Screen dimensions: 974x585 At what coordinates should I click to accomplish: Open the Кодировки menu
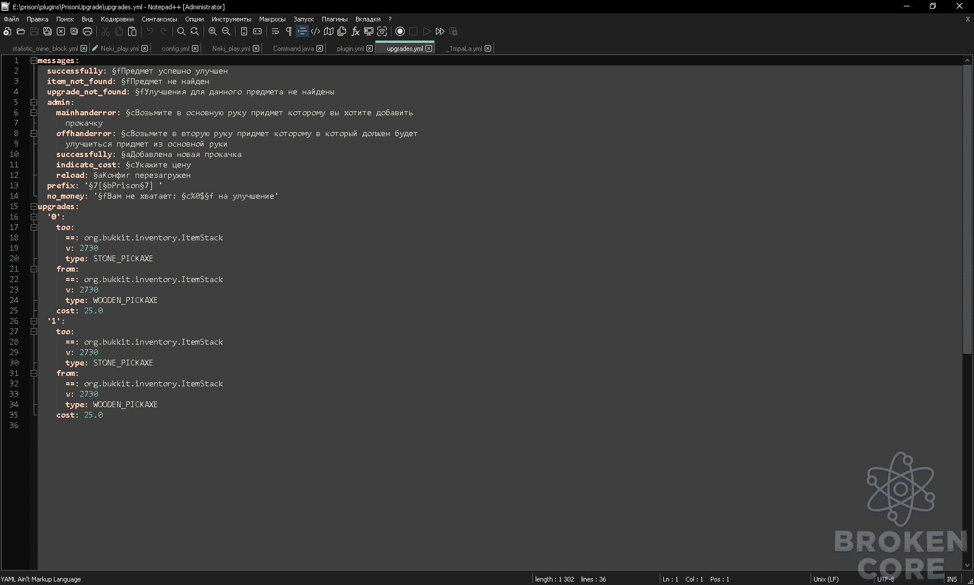point(117,19)
